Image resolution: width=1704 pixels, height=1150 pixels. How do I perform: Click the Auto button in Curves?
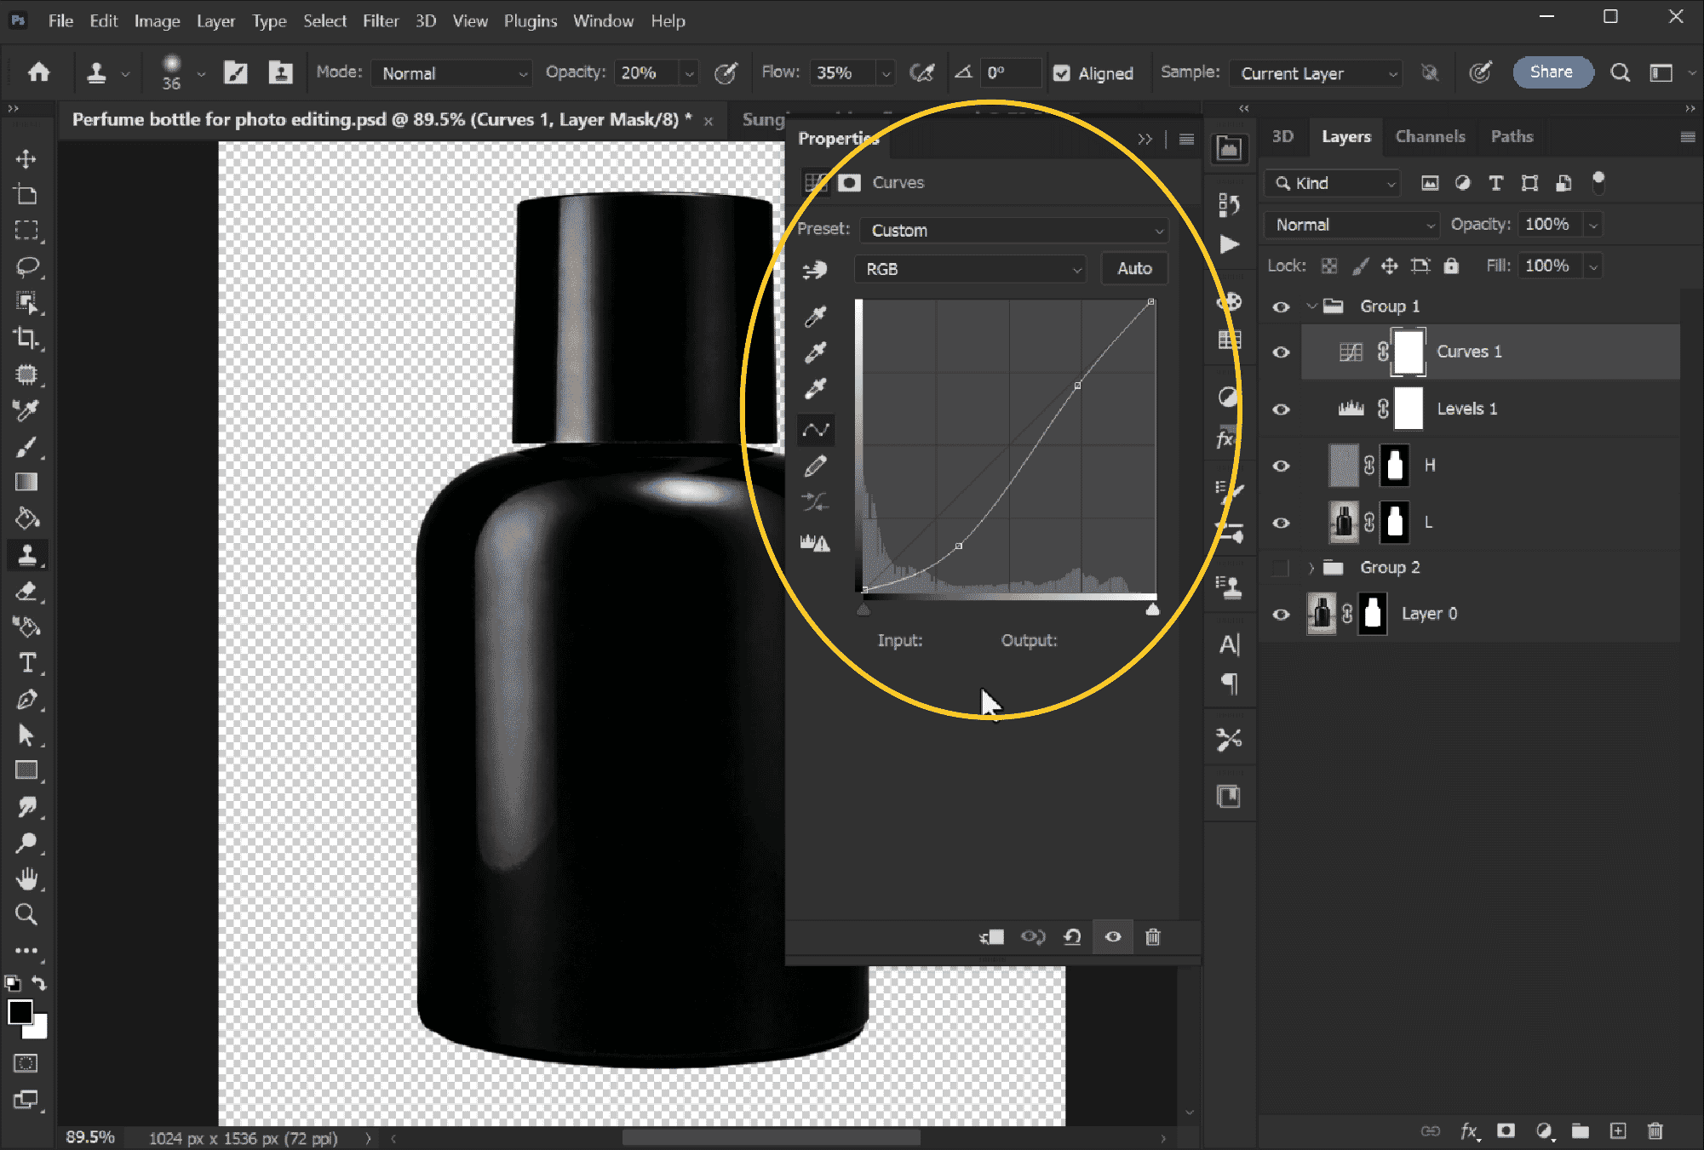1134,269
